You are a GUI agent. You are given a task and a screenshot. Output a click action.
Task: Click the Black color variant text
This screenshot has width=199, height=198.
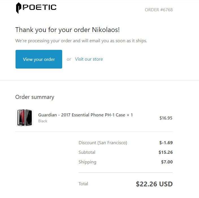43,121
